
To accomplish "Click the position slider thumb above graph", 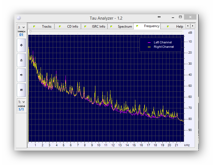I will click(30, 32).
